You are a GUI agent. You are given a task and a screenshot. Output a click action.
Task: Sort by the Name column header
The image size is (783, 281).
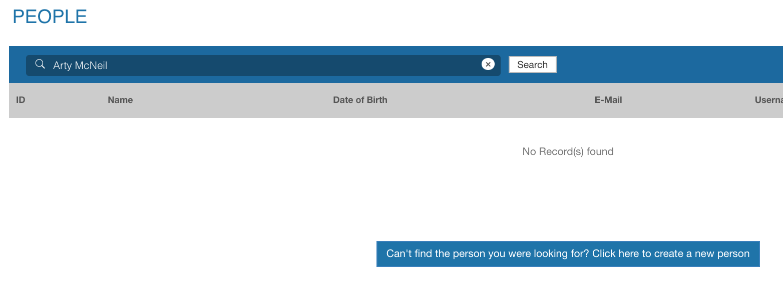(120, 100)
